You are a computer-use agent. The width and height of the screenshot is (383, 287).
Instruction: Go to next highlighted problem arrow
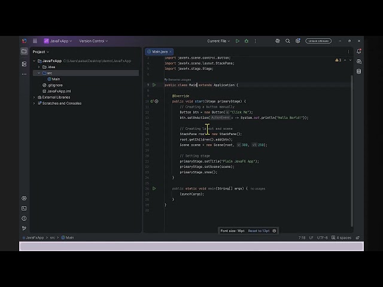[350, 60]
